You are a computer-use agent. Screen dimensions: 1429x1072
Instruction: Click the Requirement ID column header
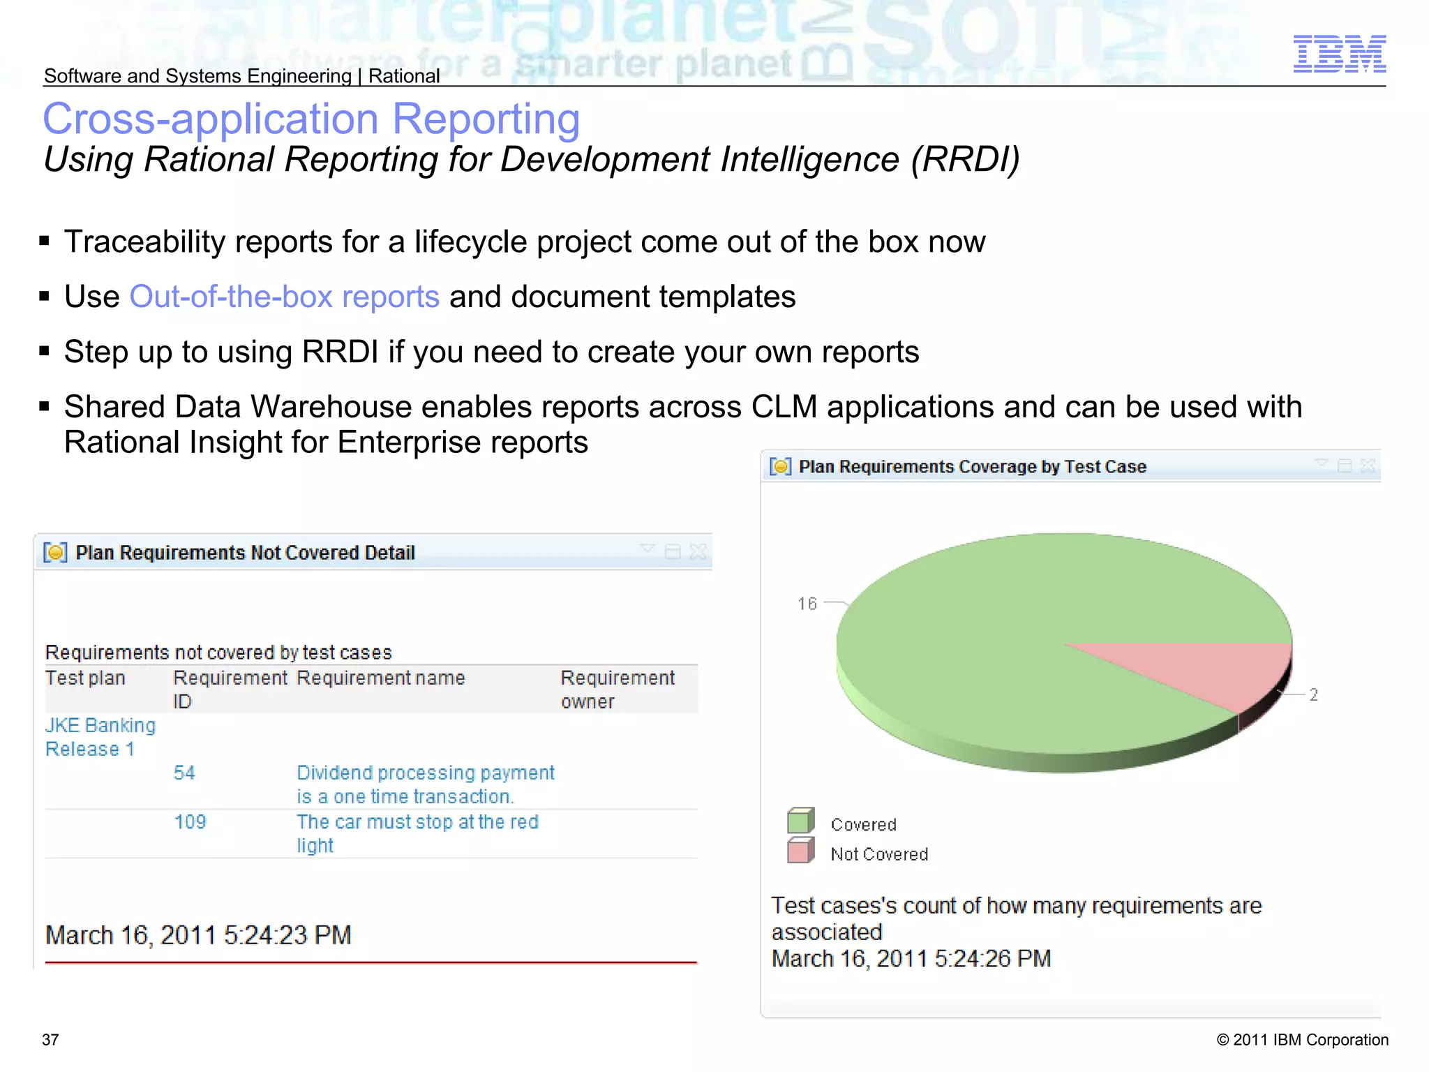coord(230,690)
